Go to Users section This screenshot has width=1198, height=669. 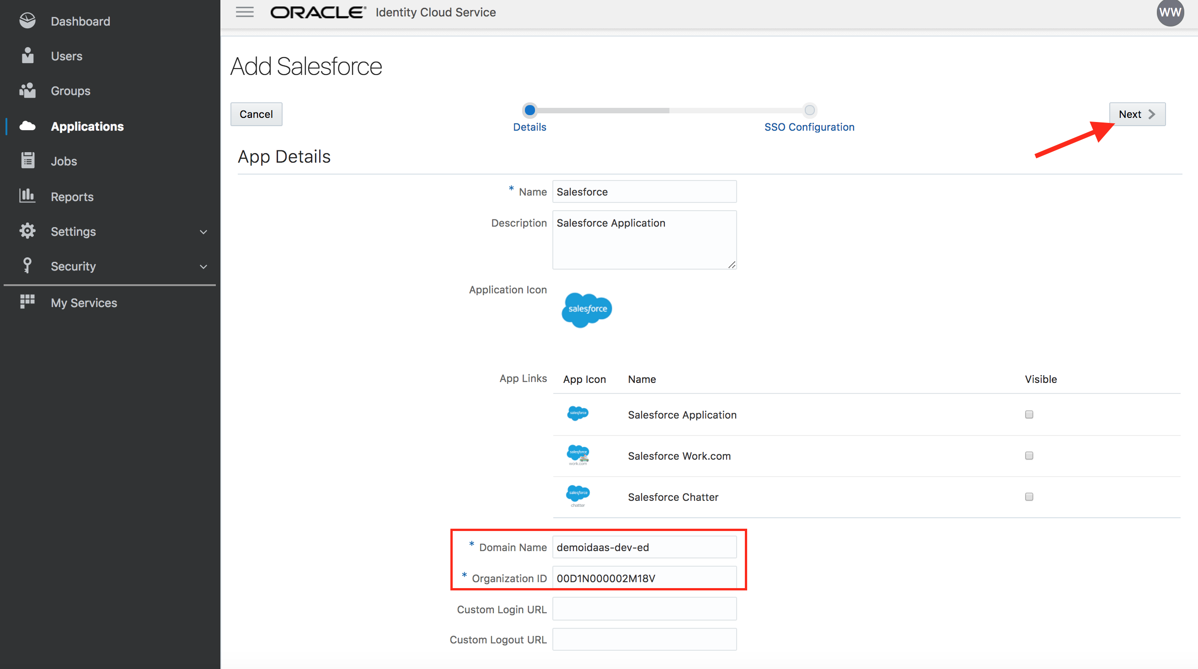pyautogui.click(x=66, y=56)
